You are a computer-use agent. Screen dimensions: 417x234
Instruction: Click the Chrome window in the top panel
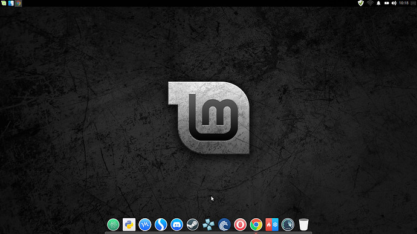click(x=18, y=3)
